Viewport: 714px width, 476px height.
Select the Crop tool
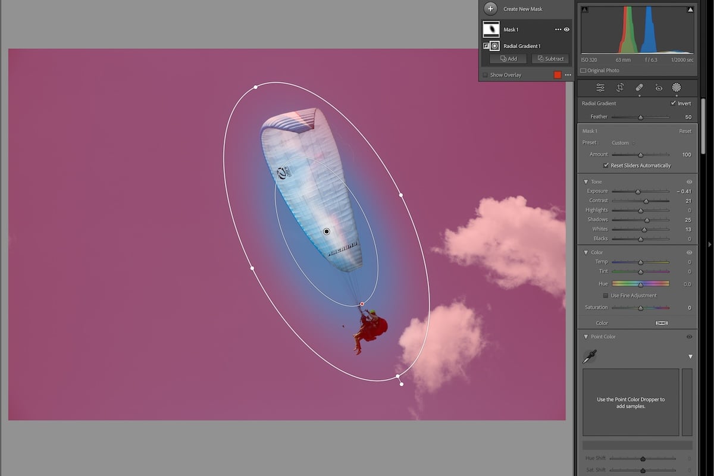click(619, 87)
